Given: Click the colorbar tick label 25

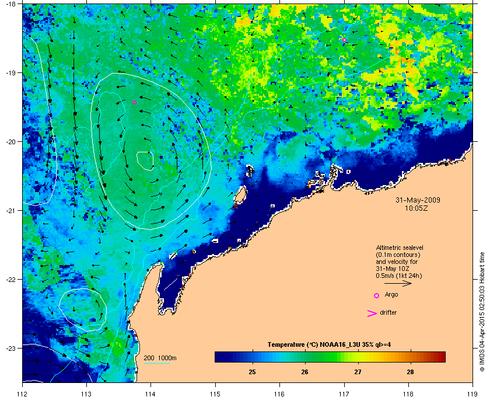Looking at the screenshot, I should [x=252, y=372].
